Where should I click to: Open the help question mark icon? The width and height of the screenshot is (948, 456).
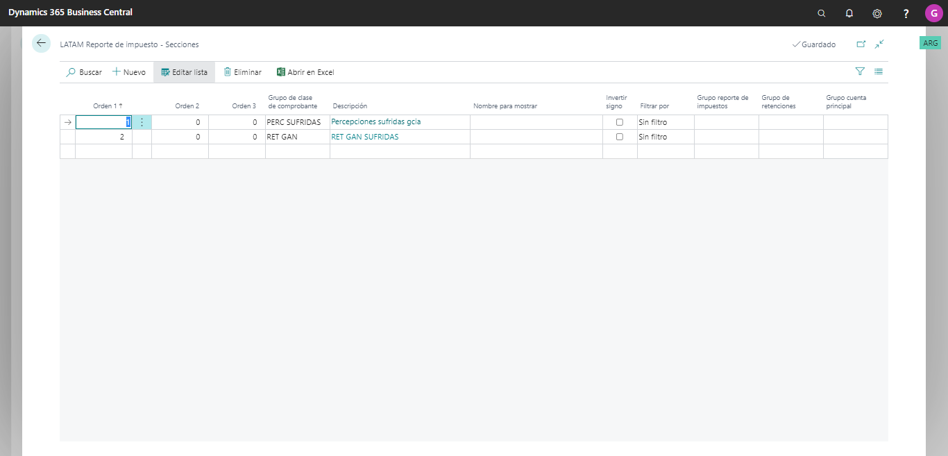906,13
